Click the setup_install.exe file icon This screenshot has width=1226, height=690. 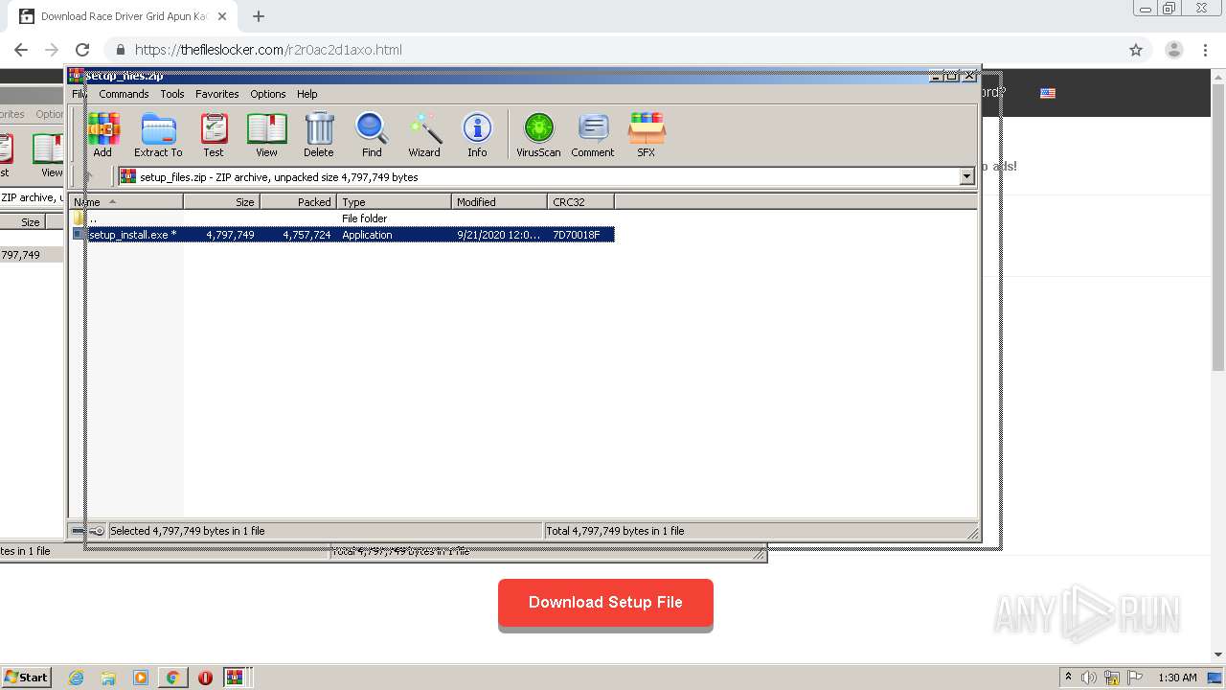79,235
